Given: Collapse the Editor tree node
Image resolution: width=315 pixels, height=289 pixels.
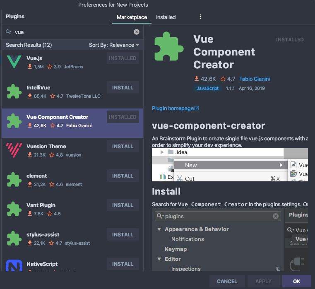Looking at the screenshot, I should pos(159,259).
